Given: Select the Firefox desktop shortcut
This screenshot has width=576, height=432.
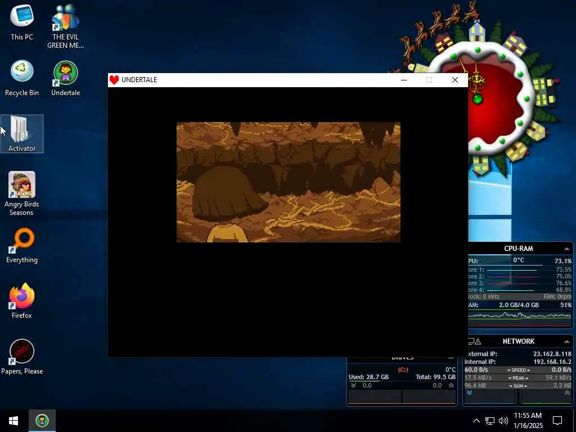Looking at the screenshot, I should coord(22,301).
